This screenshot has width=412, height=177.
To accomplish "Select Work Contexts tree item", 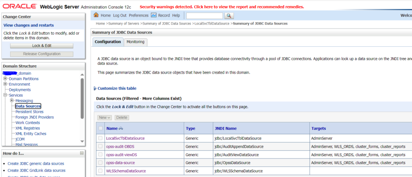I will [x=28, y=123].
